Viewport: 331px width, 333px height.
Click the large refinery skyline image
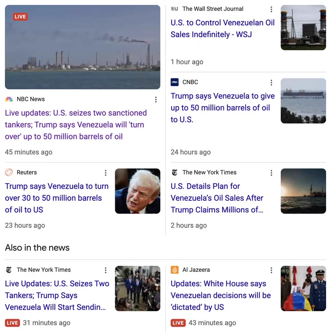pyautogui.click(x=82, y=47)
